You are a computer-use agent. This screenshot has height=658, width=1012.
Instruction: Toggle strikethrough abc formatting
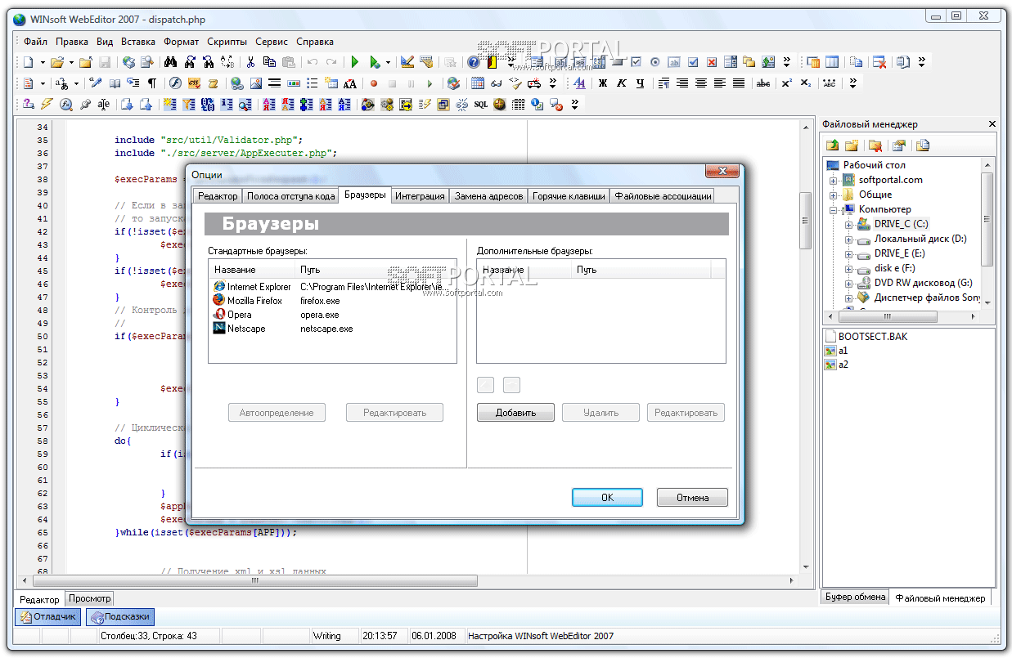(x=762, y=83)
